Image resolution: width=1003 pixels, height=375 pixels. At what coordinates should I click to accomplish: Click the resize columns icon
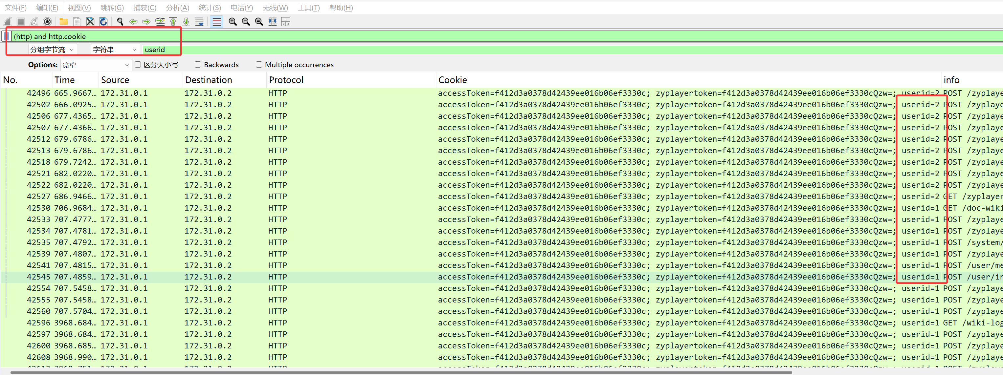[x=273, y=22]
